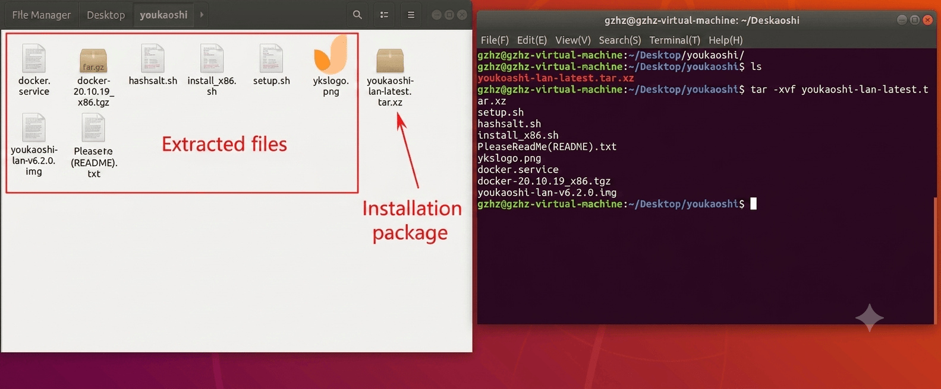Select the docker-20.10.19_x86.tgz archive icon

(93, 60)
